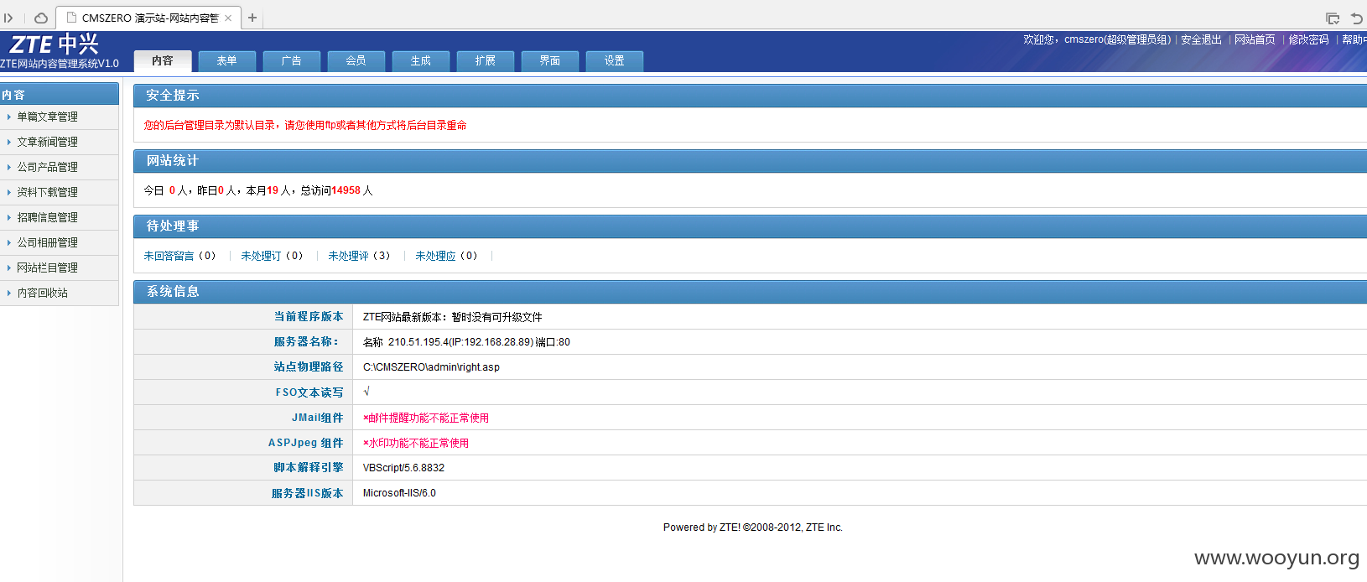Click the 网站统计 section header

[x=750, y=161]
